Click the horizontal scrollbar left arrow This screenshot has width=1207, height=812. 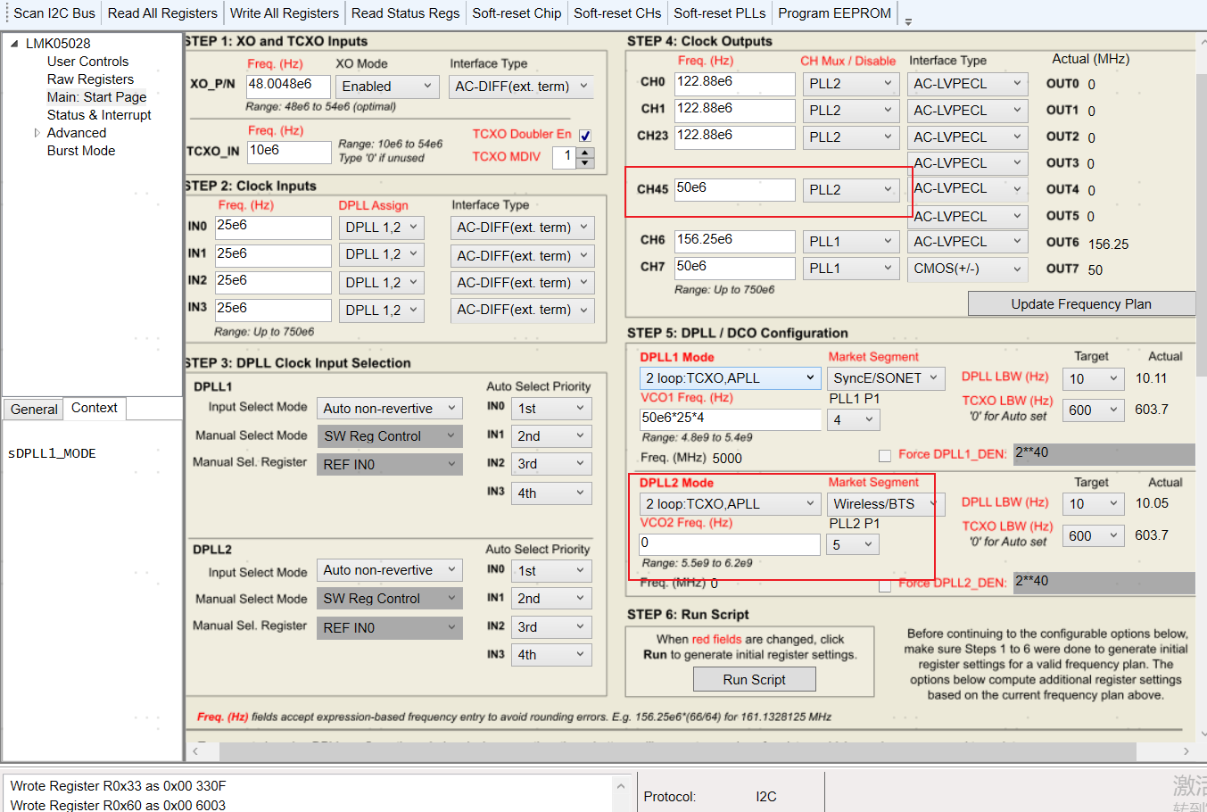pos(195,751)
